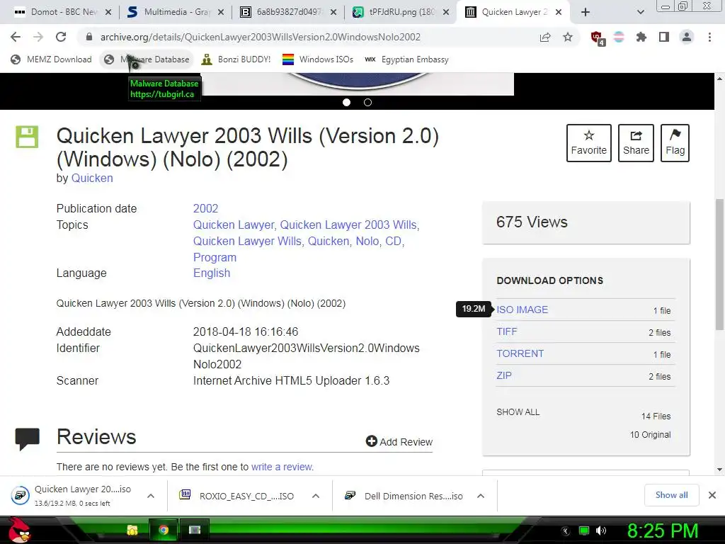Open the TIFF download option

point(507,331)
